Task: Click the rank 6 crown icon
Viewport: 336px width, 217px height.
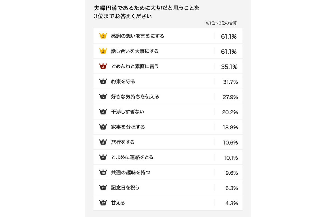Action: (x=103, y=112)
